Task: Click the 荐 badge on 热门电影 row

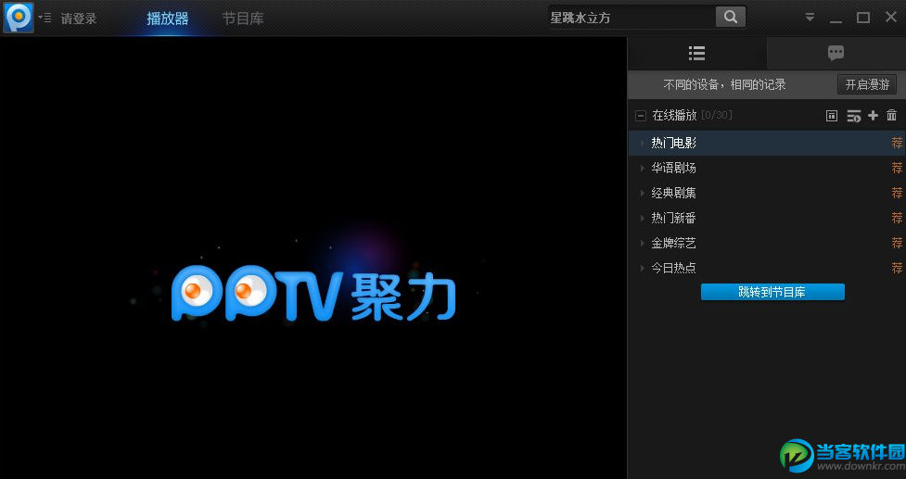Action: (897, 143)
